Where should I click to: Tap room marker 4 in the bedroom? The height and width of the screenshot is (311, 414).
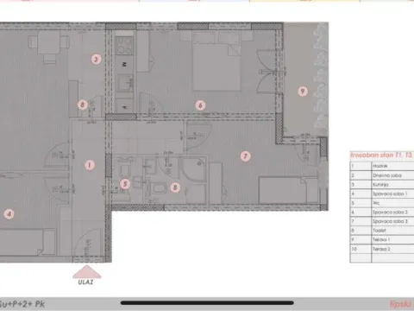coord(9,214)
